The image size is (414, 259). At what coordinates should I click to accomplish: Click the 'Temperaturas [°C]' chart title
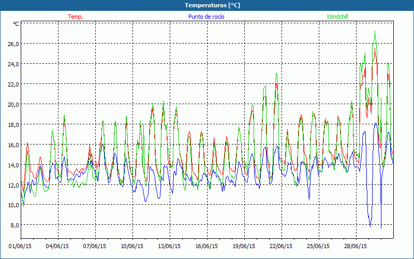point(212,5)
